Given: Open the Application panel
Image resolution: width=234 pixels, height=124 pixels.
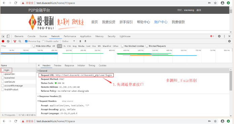Looking at the screenshot, I should pos(85,36).
